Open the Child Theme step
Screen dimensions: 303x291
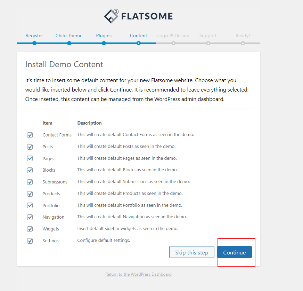pyautogui.click(x=69, y=36)
